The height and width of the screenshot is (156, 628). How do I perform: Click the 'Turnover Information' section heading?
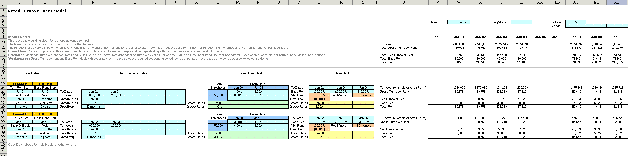(x=134, y=73)
